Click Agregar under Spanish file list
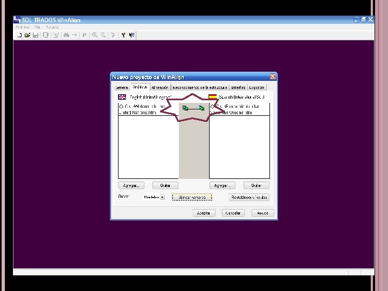 coord(222,185)
